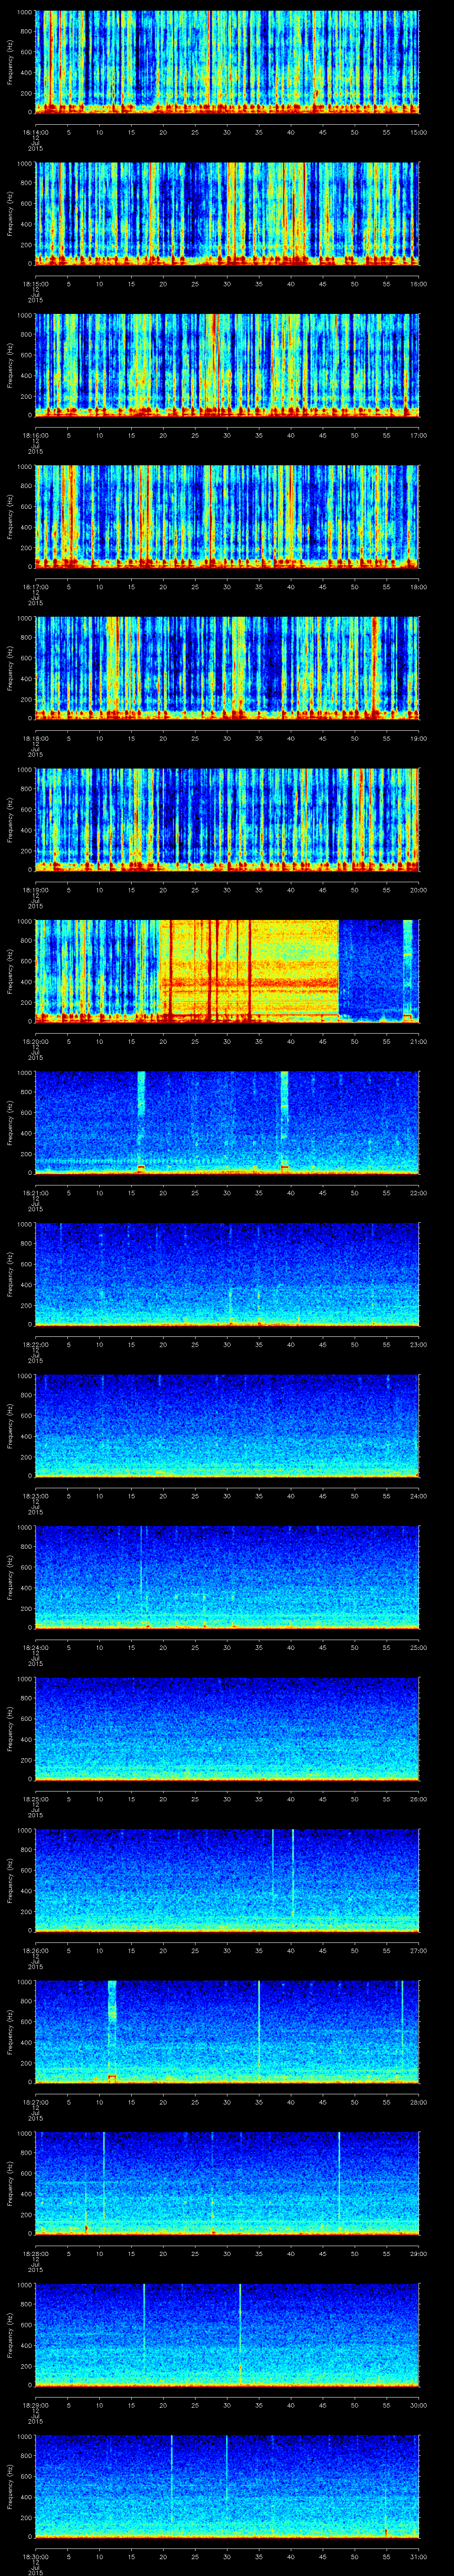Select the spectrogram panel starting at 18:18:00

click(x=227, y=668)
